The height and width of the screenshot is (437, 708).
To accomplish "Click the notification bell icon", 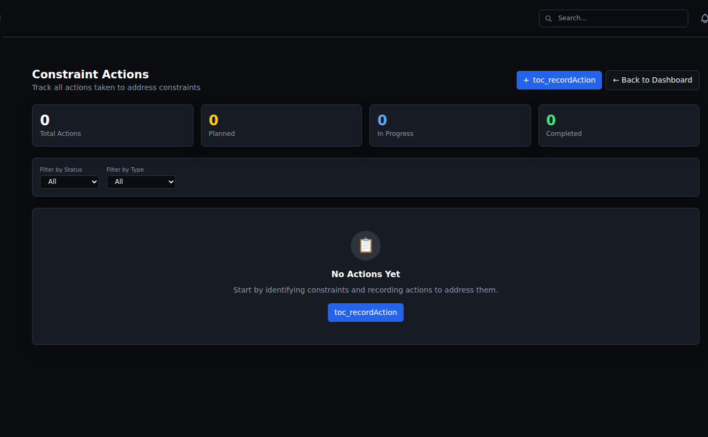I will 704,18.
